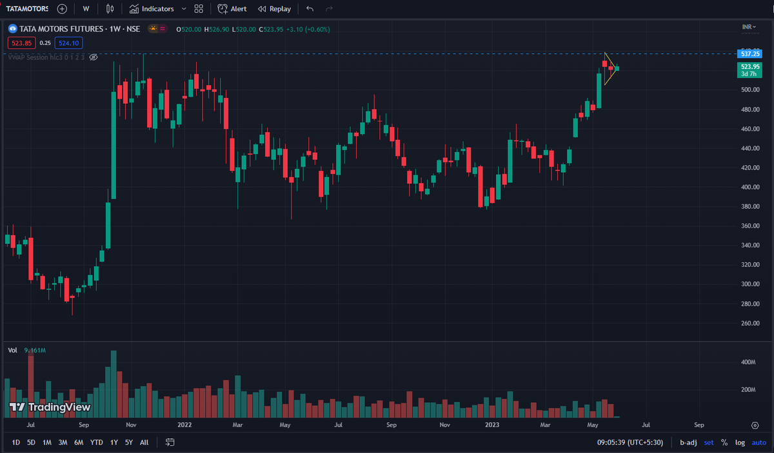Click the Vol indicator legend label

click(x=12, y=350)
